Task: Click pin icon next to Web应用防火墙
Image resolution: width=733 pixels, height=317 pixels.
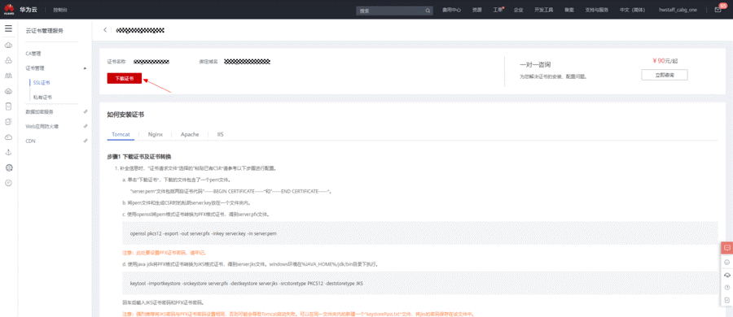Action: 85,126
